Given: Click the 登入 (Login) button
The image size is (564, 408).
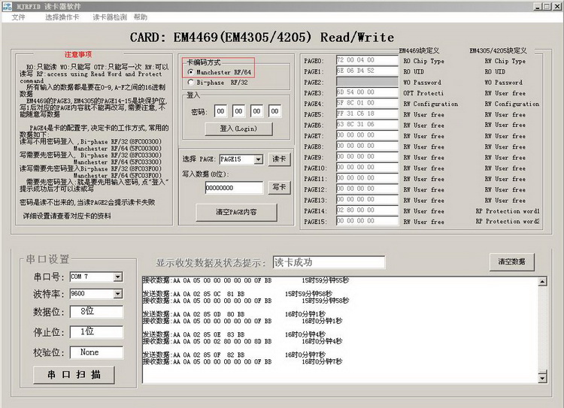Looking at the screenshot, I should coord(238,128).
